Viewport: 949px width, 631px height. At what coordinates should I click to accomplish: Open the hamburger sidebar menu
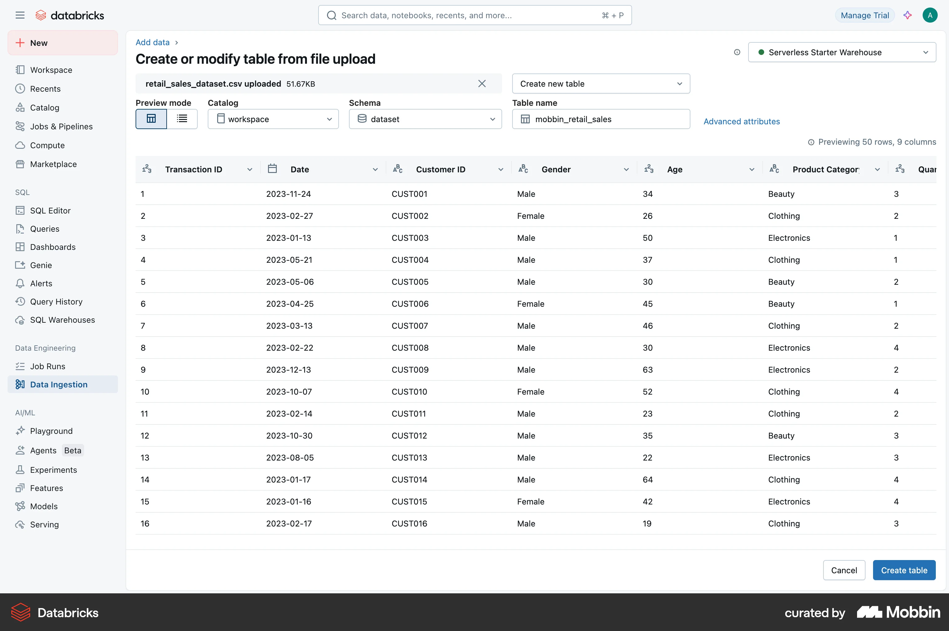[20, 15]
